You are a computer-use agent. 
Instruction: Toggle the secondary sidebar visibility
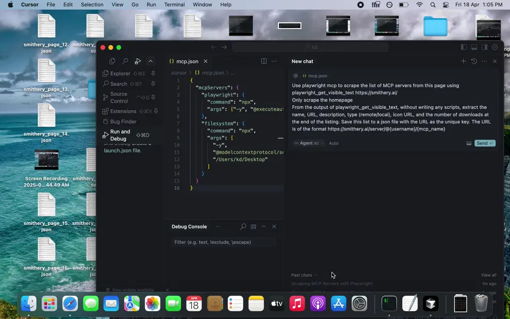(484, 47)
